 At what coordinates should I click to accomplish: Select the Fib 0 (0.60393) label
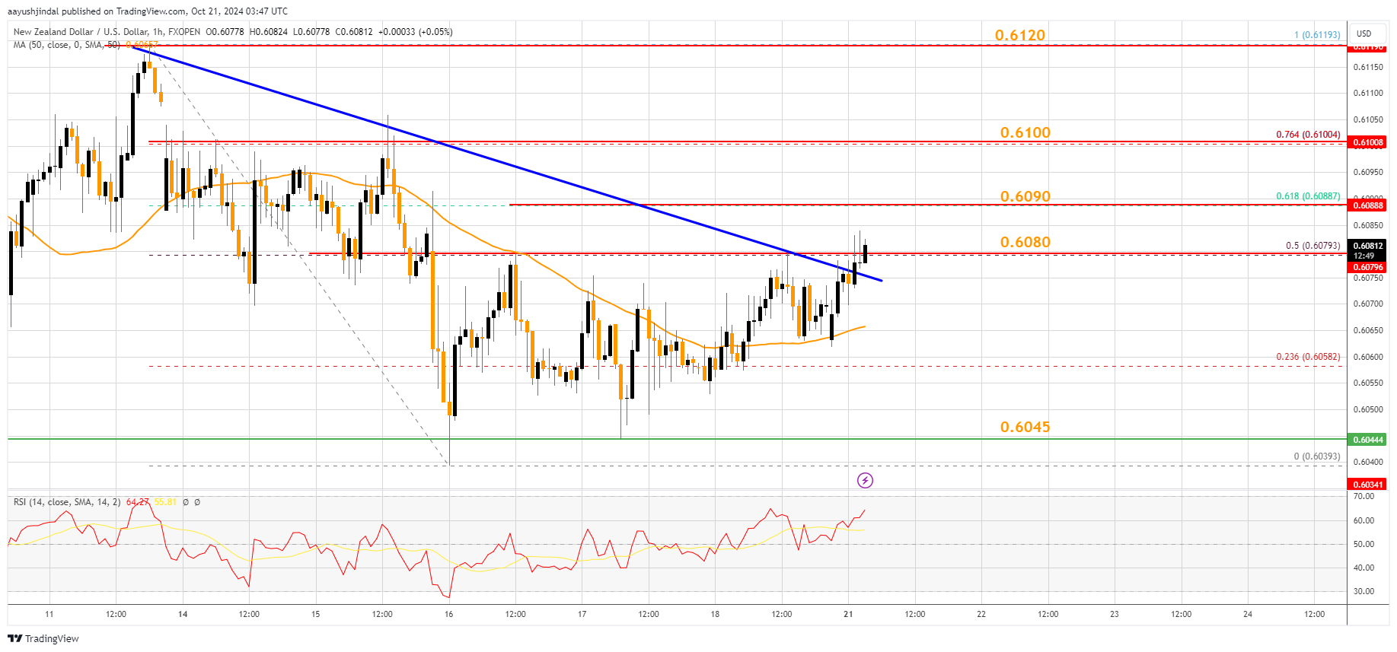click(1317, 456)
